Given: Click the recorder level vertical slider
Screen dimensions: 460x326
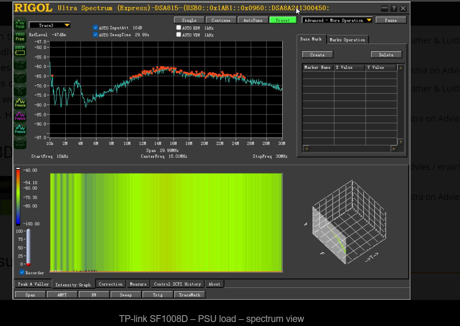Looking at the screenshot, I should click(28, 247).
